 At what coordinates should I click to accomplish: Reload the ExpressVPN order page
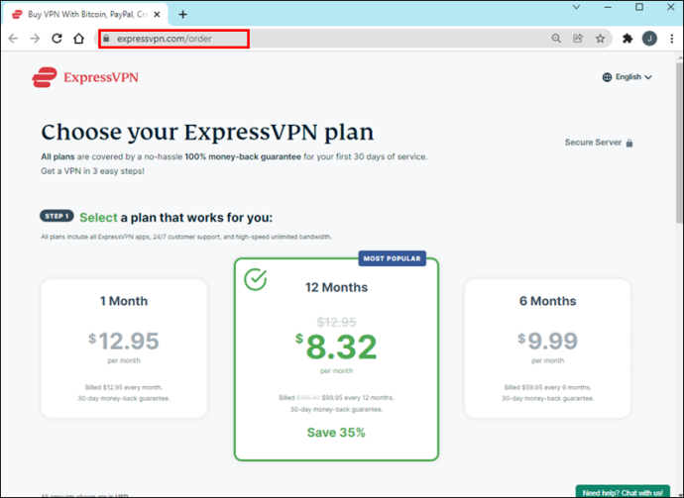click(57, 39)
